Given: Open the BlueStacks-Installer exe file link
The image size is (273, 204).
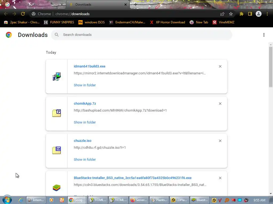Looking at the screenshot, I should pyautogui.click(x=133, y=178).
